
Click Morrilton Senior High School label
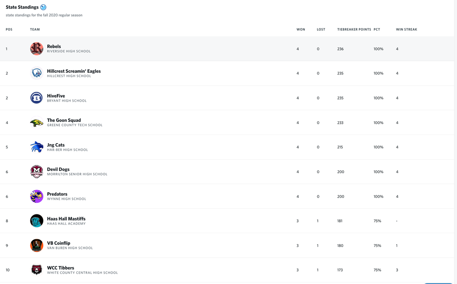click(x=77, y=174)
